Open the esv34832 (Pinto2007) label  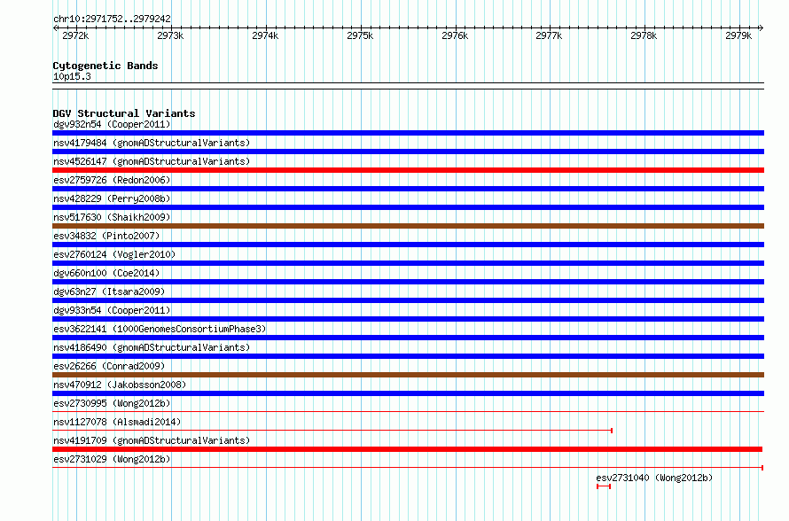click(x=106, y=236)
